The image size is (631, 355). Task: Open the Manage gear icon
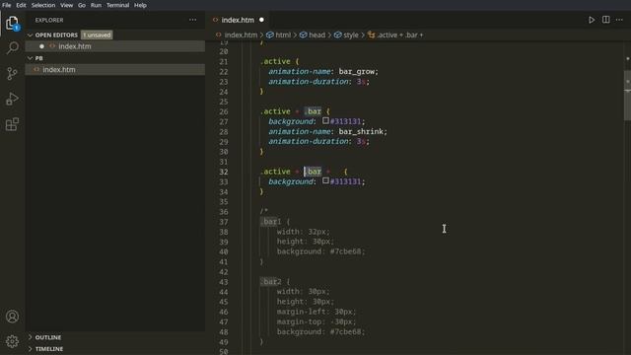(12, 341)
